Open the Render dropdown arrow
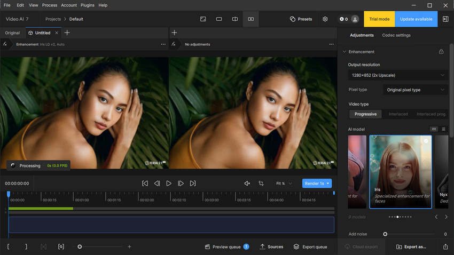Viewport: 454px width, 255px height. click(328, 184)
